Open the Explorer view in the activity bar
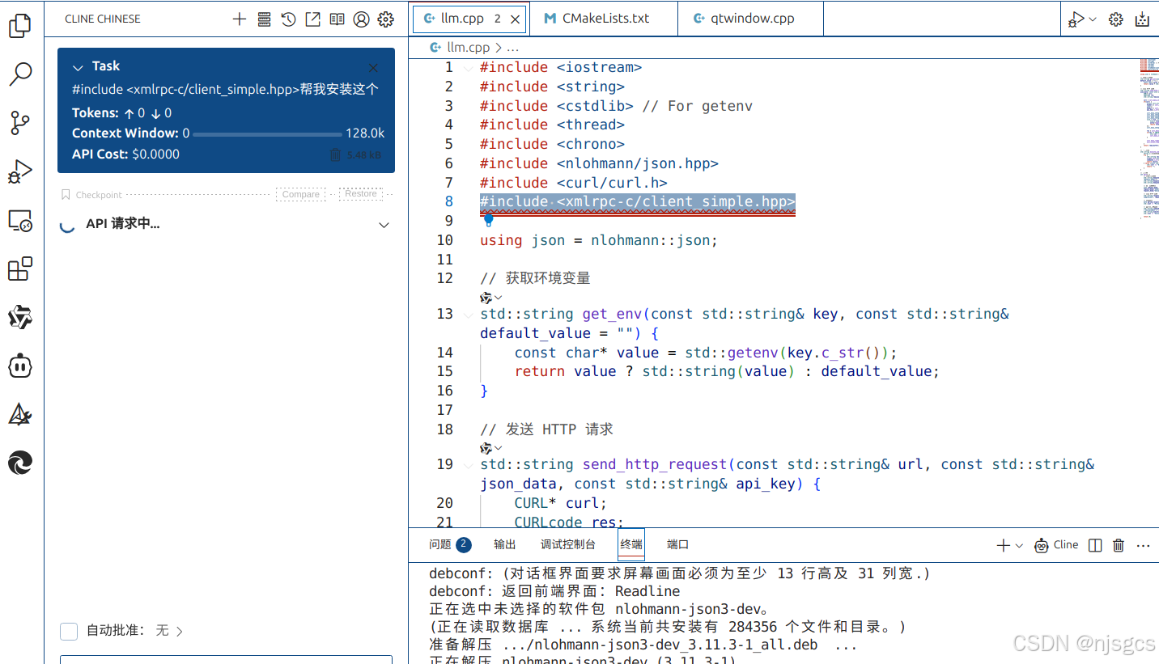1159x664 pixels. 20,26
